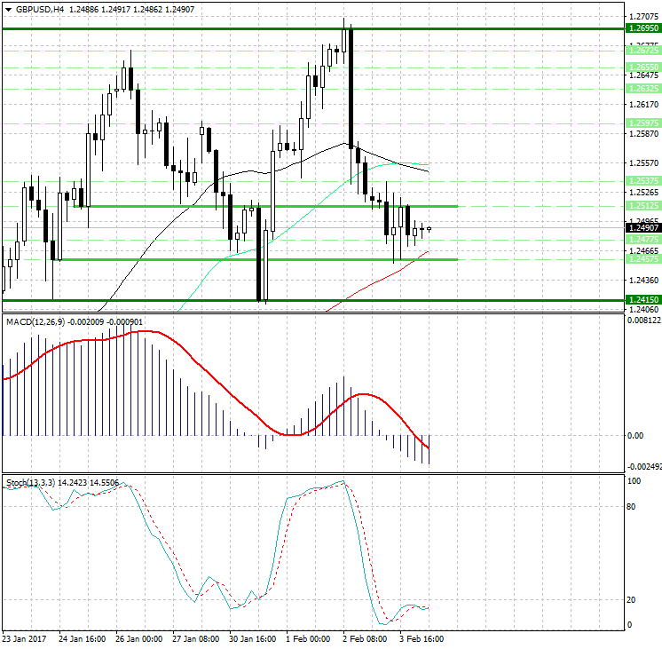Click the GBPUSD,H4 chart title text
Viewport: 662px width, 649px height.
(40, 10)
